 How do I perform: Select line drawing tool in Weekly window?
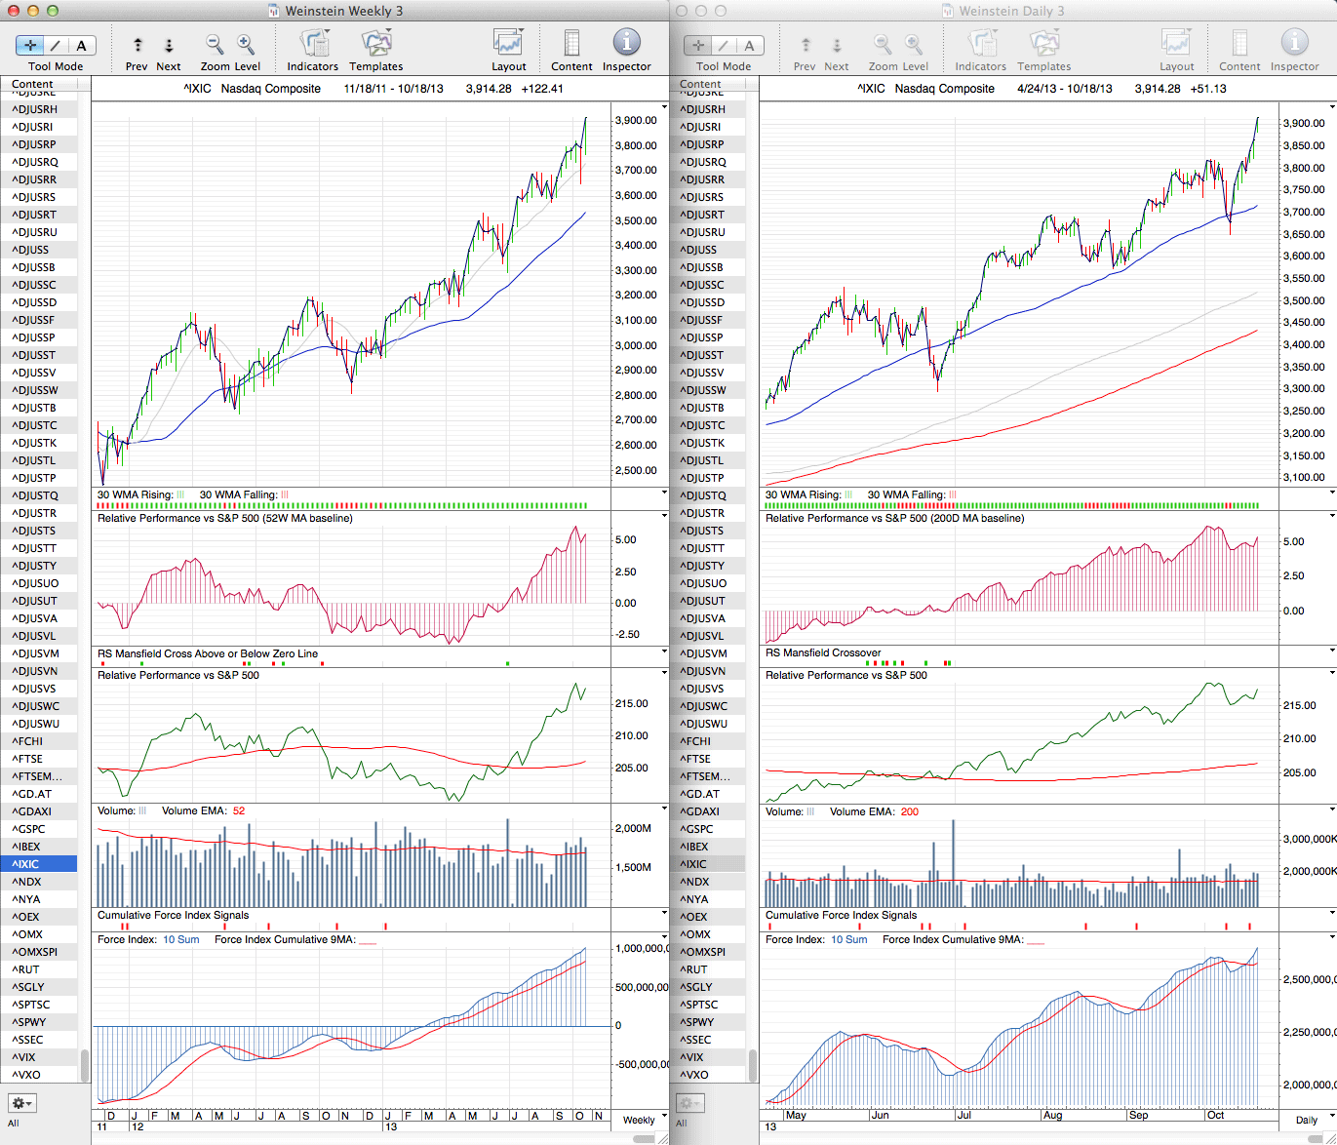pos(57,46)
